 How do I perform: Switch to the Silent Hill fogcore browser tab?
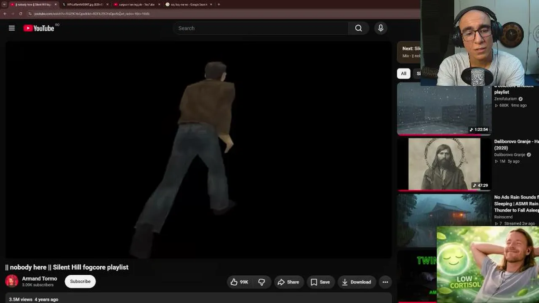tap(33, 4)
